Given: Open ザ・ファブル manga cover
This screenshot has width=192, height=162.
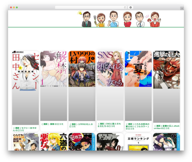Looking at the screenshot, I should [110, 142].
